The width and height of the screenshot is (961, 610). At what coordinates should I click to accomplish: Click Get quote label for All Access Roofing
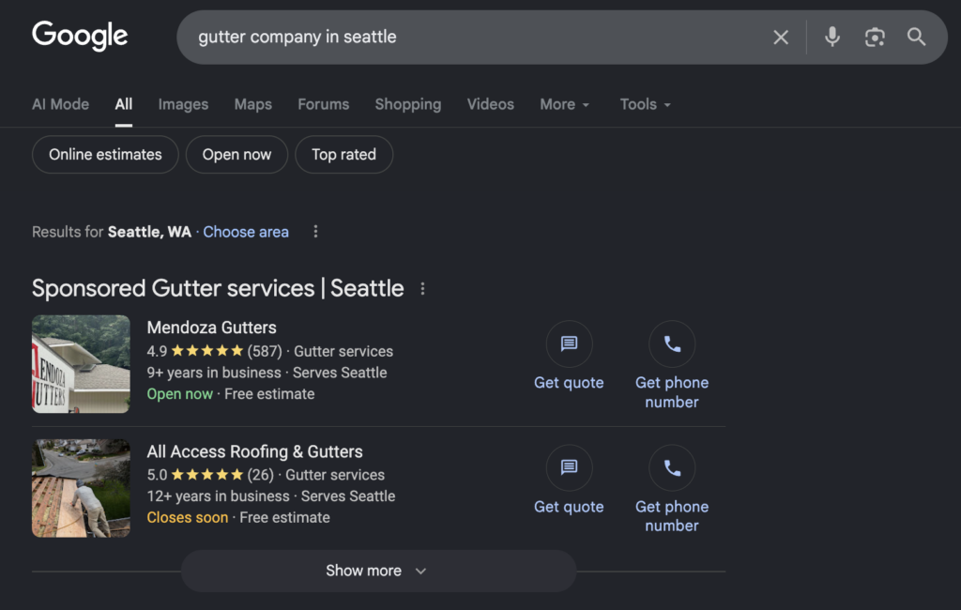569,507
